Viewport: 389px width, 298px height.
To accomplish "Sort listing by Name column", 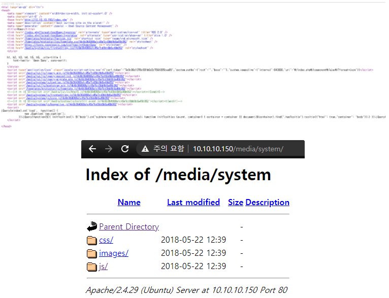I will pyautogui.click(x=129, y=202).
